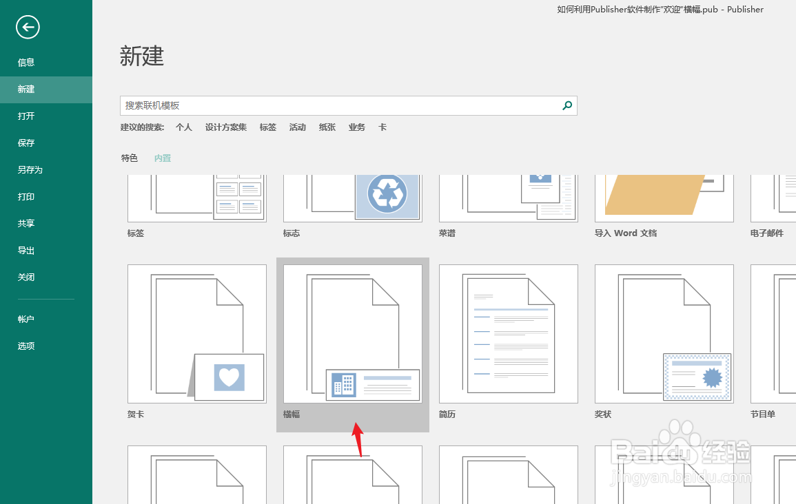
Task: Click the 设计方案集 suggested search link
Action: point(225,127)
